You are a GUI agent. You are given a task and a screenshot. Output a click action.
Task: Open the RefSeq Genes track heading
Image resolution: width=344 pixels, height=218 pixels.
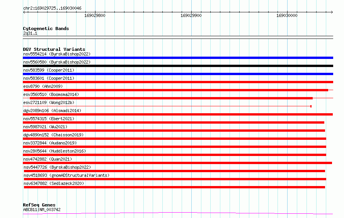pyautogui.click(x=39, y=205)
